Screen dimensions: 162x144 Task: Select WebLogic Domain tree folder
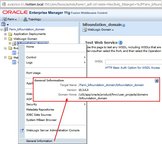[x=25, y=39]
